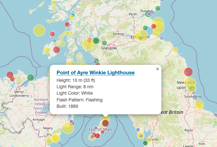Select the green marker north of Dundee on the coast
Viewport: 217px width, 147px height.
click(158, 8)
